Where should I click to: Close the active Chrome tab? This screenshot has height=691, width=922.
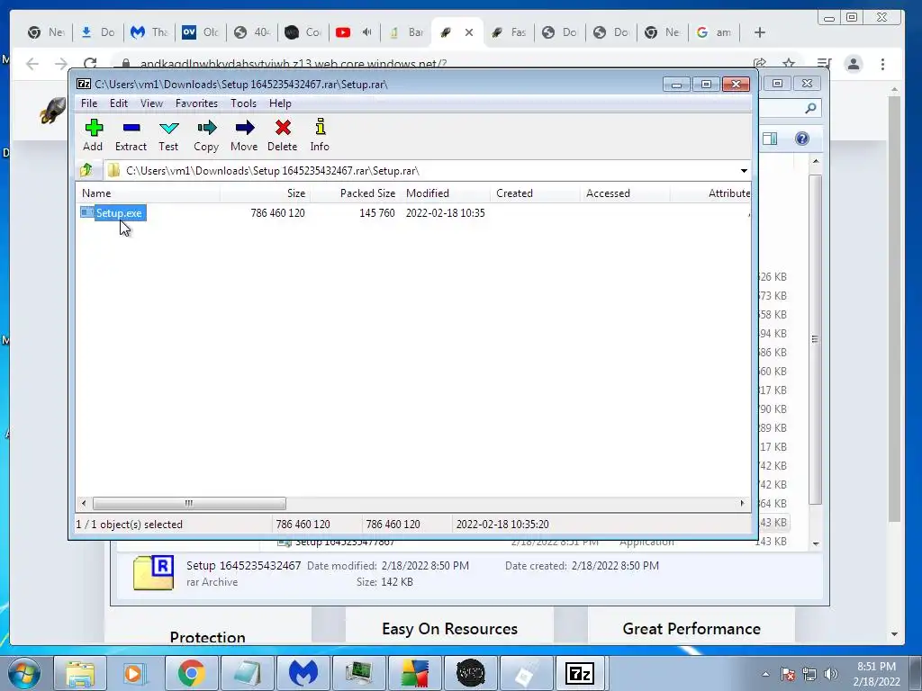coord(468,32)
